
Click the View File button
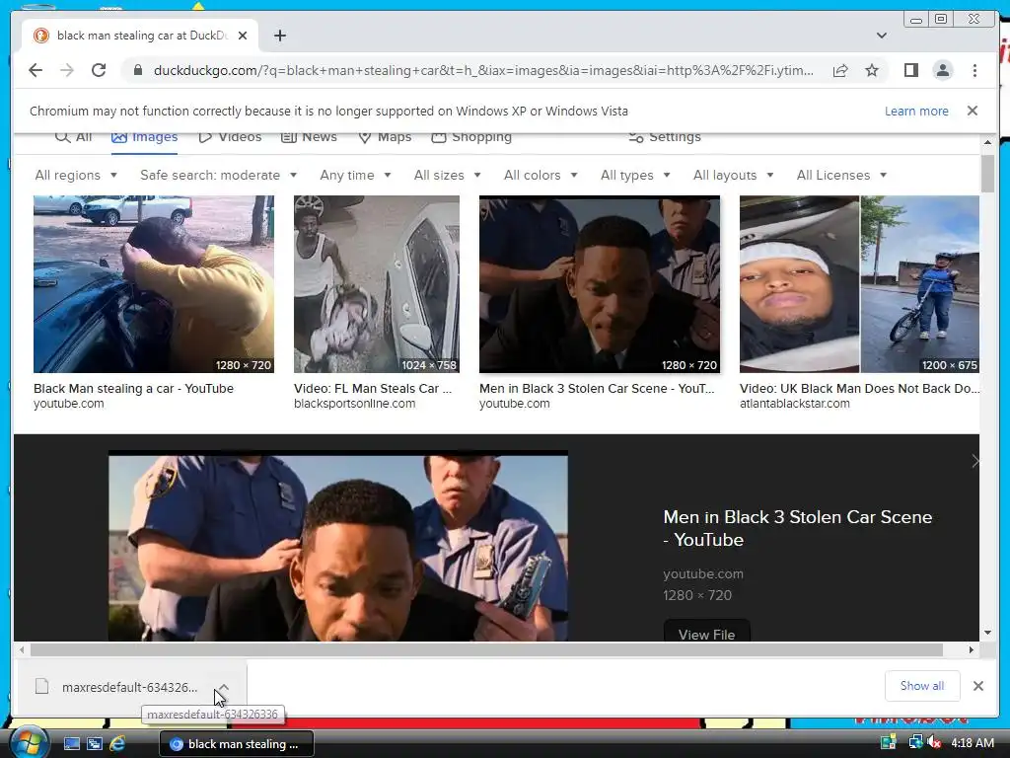click(x=706, y=631)
